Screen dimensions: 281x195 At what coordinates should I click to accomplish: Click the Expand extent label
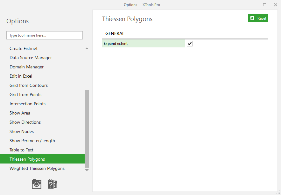click(116, 44)
